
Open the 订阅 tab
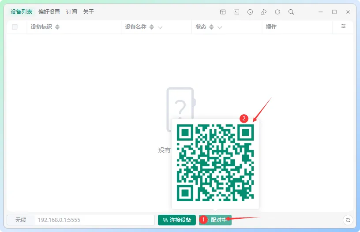point(71,12)
